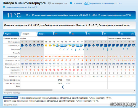
Task: Click the Давление, мм рт. ст. row label
Action: pyautogui.click(x=12, y=64)
